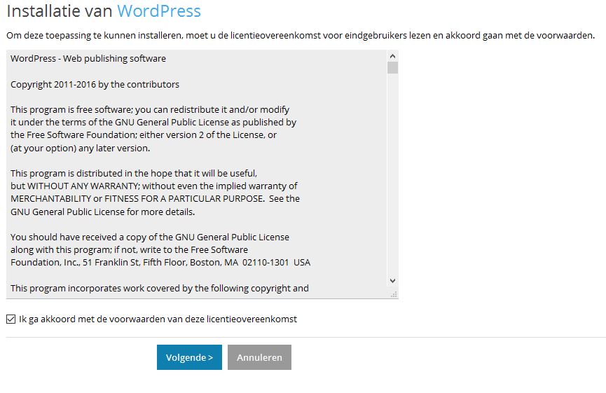Click the 'This program is free software' line
The width and height of the screenshot is (606, 393).
(149, 110)
